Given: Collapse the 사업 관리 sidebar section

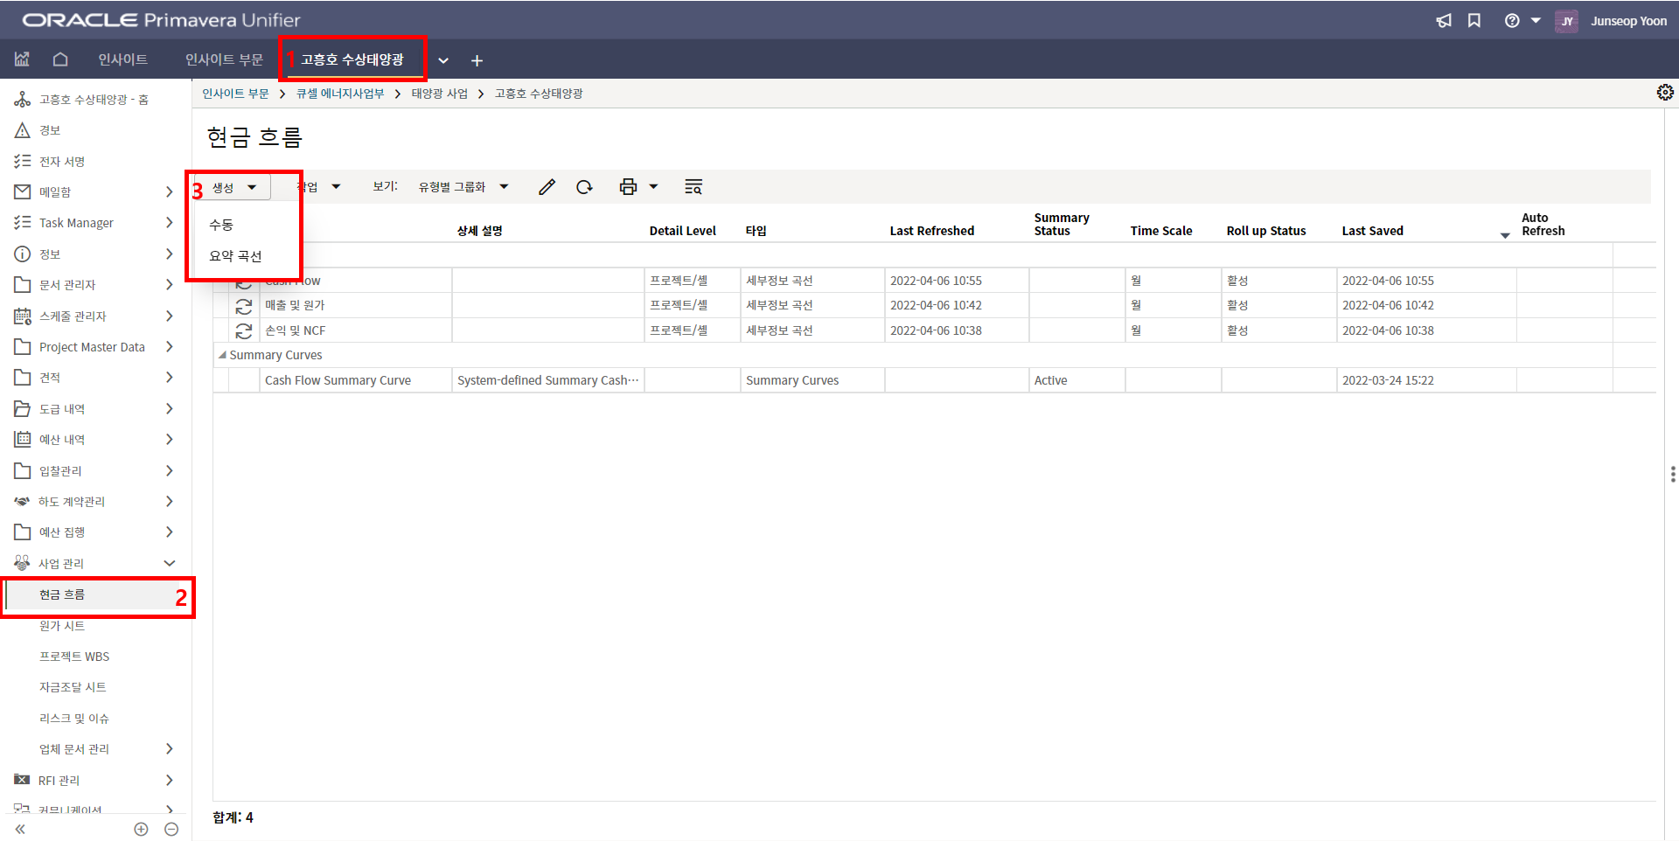Looking at the screenshot, I should pos(170,564).
